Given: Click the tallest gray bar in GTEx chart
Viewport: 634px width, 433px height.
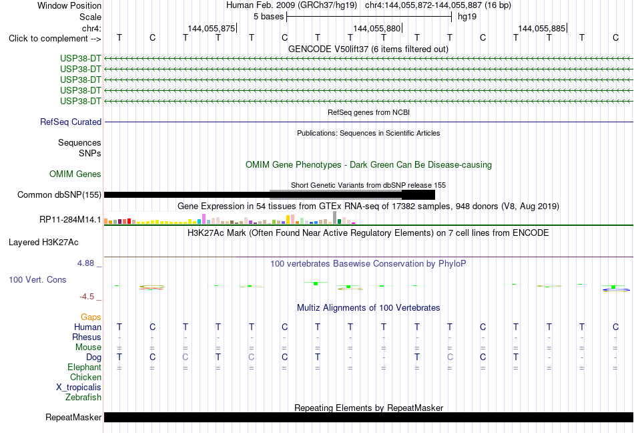Looking at the screenshot, I should click(x=334, y=218).
